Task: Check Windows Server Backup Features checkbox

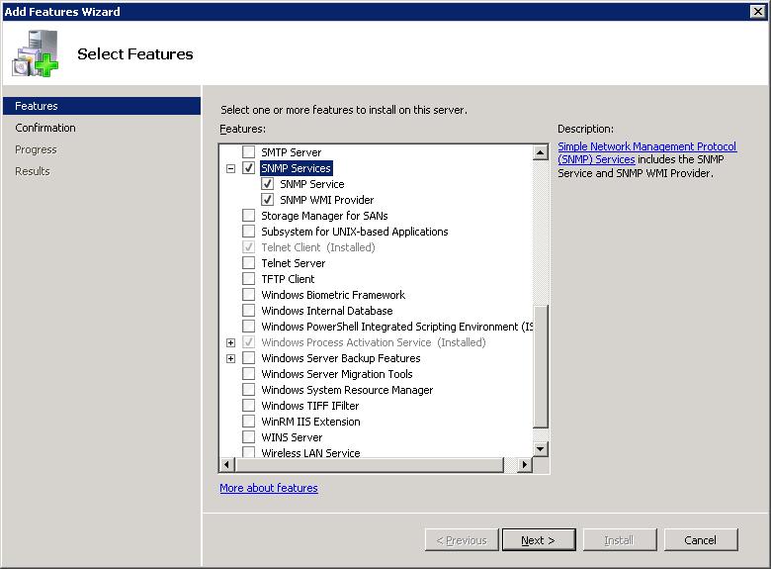Action: [x=249, y=358]
